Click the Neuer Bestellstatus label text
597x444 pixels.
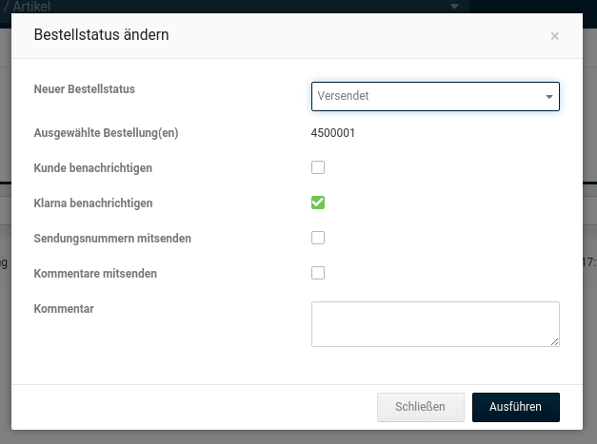coord(85,89)
